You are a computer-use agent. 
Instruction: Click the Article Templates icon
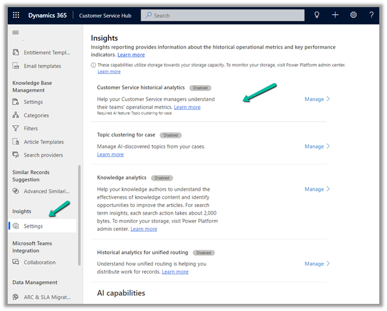coord(16,142)
